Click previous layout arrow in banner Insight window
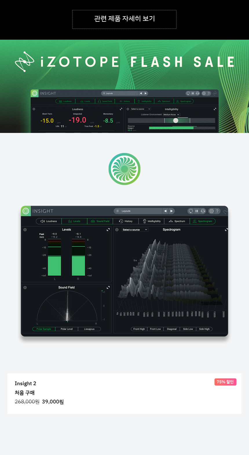The height and width of the screenshot is (455, 249). click(x=141, y=93)
